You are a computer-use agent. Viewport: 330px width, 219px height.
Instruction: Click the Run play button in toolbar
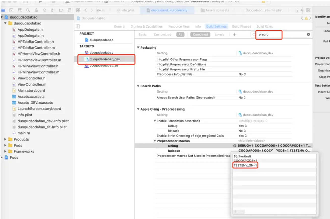point(41,2)
